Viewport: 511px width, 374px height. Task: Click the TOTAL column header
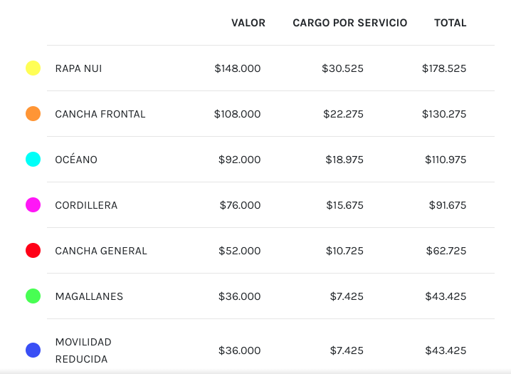point(450,23)
